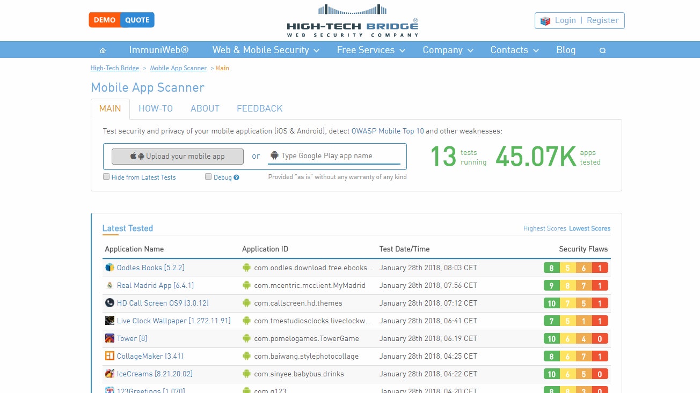Image resolution: width=700 pixels, height=393 pixels.
Task: Select the Security Flaws column header
Action: click(x=584, y=249)
